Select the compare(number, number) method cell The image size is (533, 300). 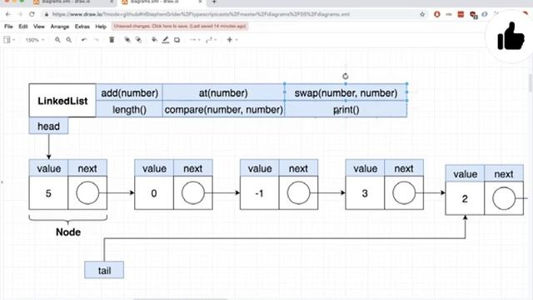point(223,109)
